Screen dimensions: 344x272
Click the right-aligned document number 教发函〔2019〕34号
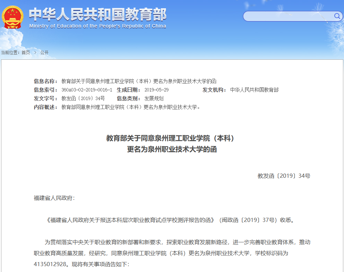click(x=284, y=176)
